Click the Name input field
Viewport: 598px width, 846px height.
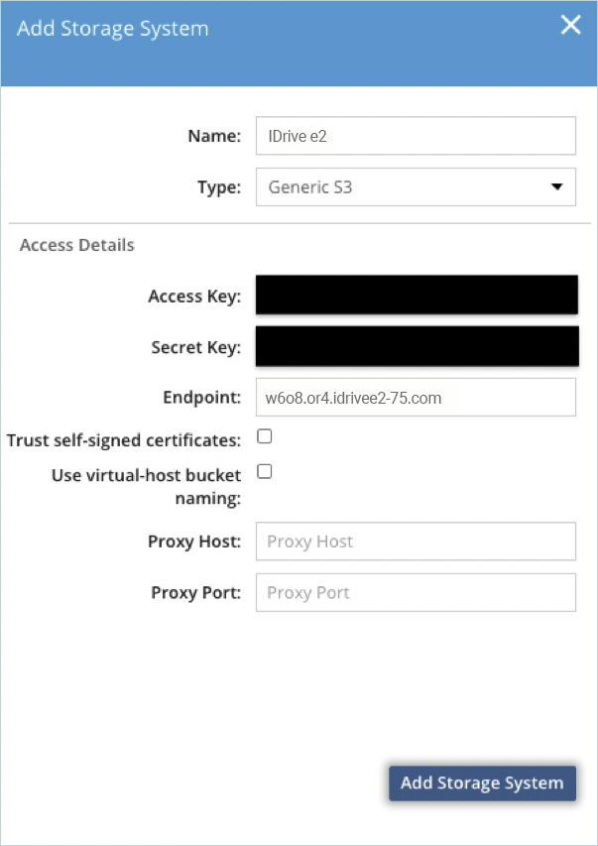click(416, 136)
